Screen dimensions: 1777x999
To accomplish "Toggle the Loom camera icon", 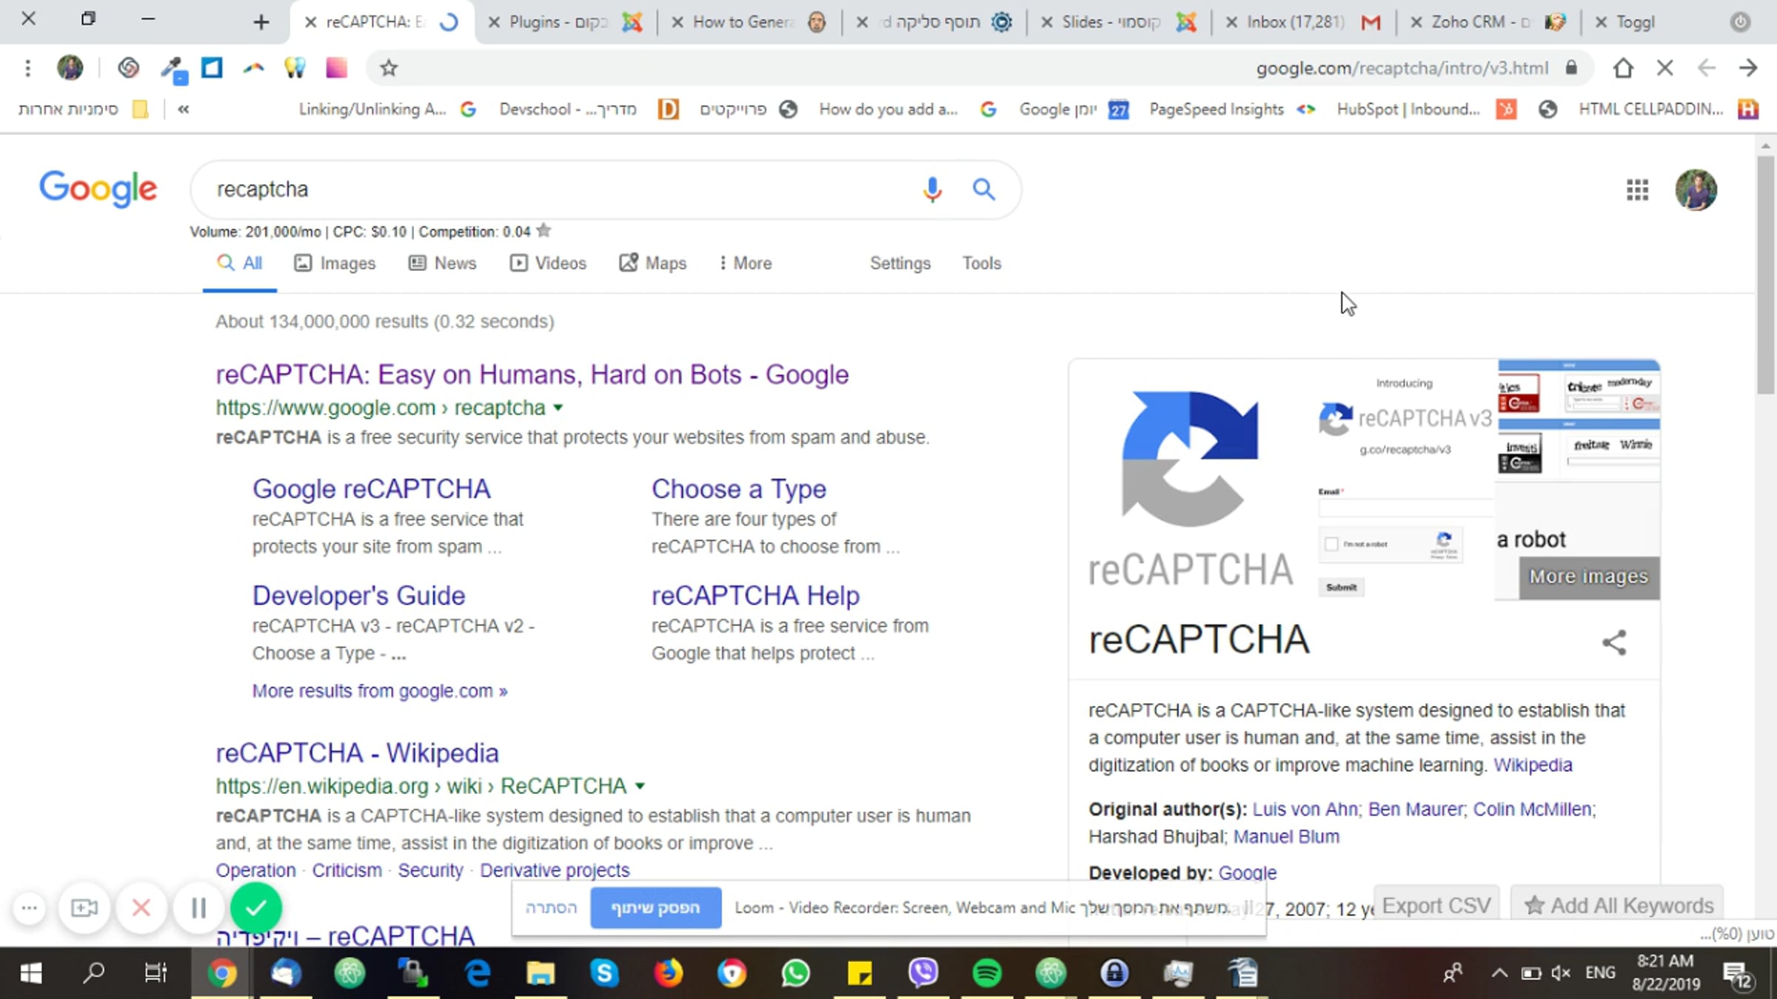I will [84, 908].
